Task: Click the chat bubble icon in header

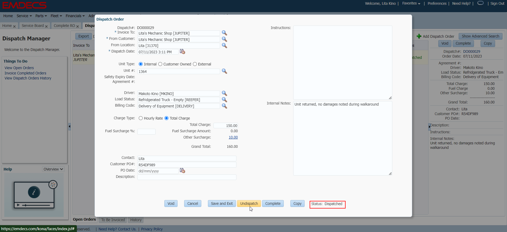Action: tap(481, 3)
